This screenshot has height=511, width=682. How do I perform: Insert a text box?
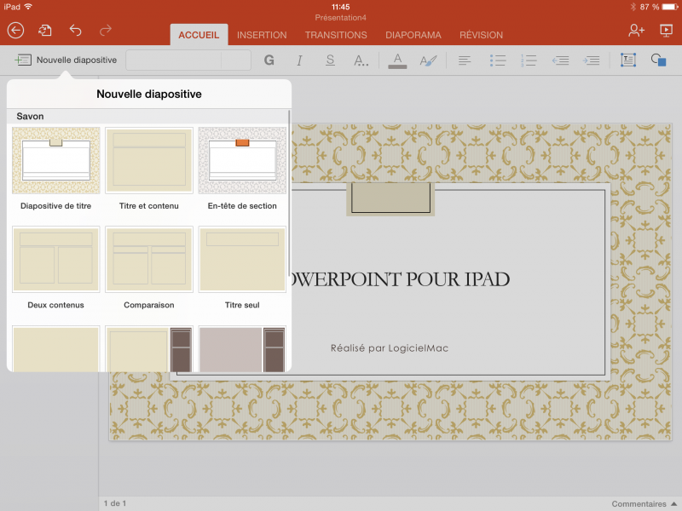tap(627, 60)
